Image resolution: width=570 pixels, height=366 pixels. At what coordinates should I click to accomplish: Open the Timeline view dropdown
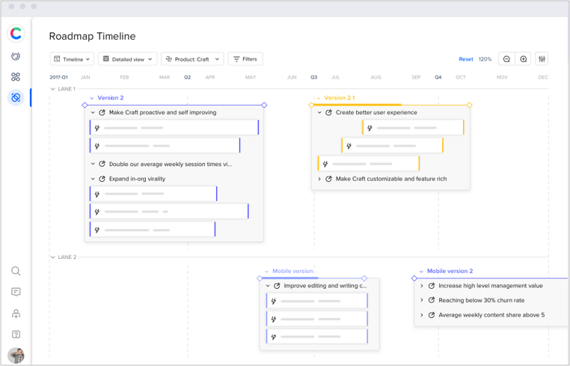72,59
